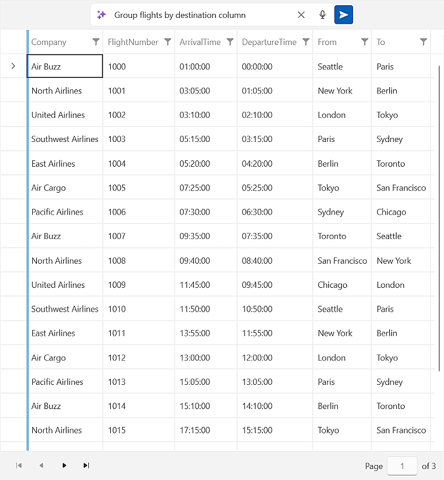Screen dimensions: 444x480
Task: Send the prompt with the blue arrow button
Action: point(344,14)
